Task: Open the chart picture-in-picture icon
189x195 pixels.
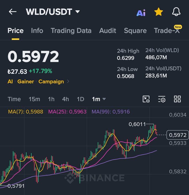Action: coord(146,99)
